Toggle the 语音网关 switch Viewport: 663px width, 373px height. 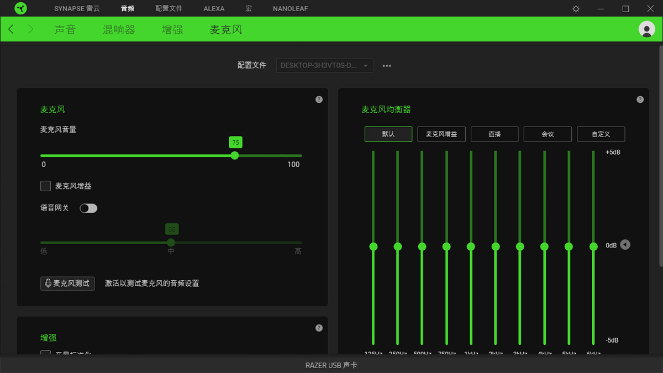(x=88, y=208)
